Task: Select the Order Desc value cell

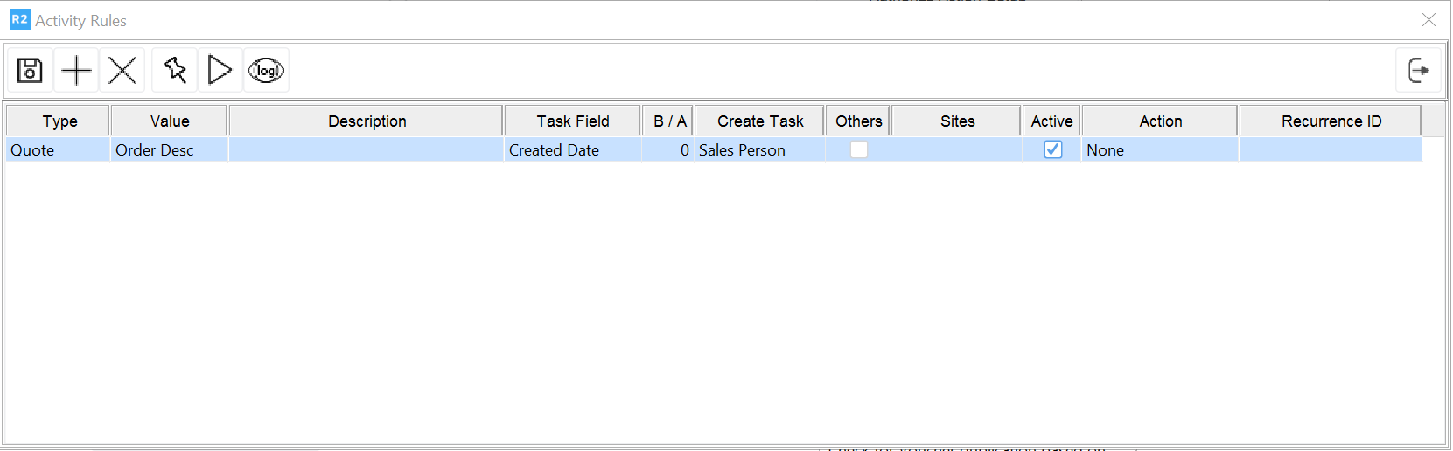Action: point(169,150)
